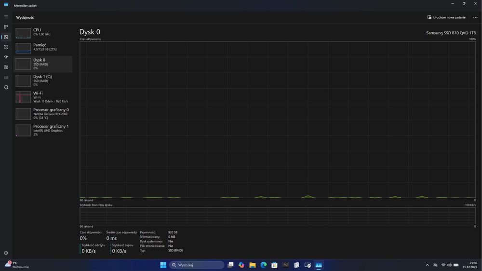Open the document-stack app icon on taskbar

[x=296, y=265]
